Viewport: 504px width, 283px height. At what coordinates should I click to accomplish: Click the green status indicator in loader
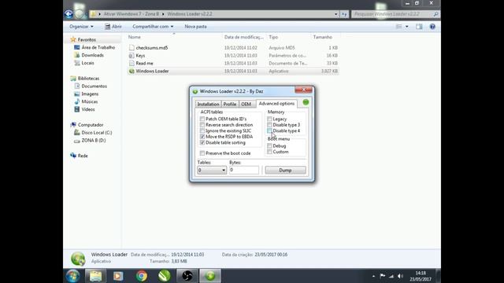306,102
